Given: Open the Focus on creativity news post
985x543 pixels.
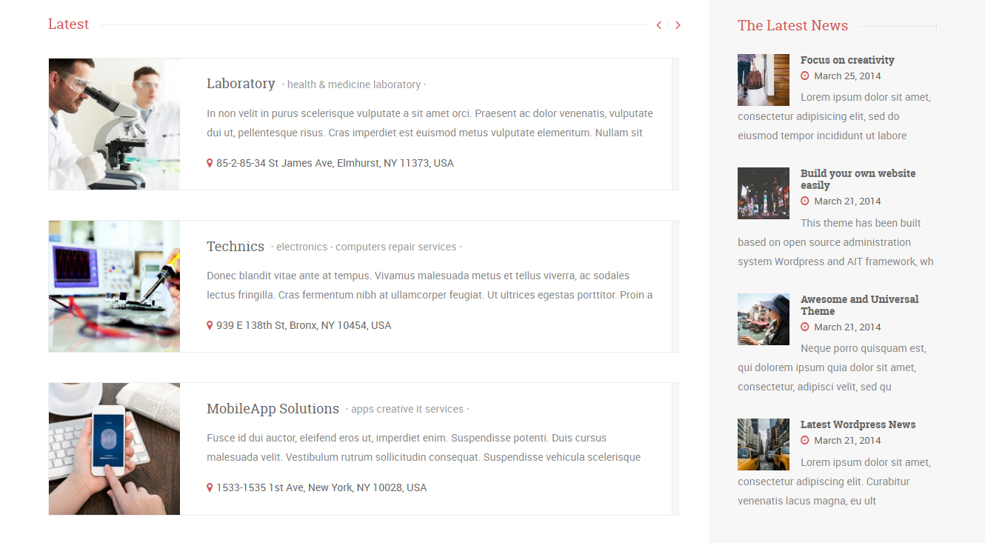Looking at the screenshot, I should point(847,60).
